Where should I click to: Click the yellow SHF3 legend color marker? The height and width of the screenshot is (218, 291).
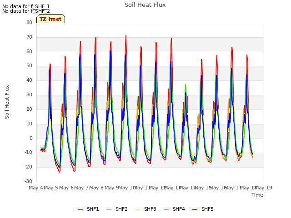(x=137, y=210)
